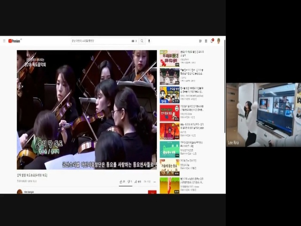The image size is (301, 226).
Task: Open first suggested video with pink hearts thumbnail
Action: tap(170, 59)
